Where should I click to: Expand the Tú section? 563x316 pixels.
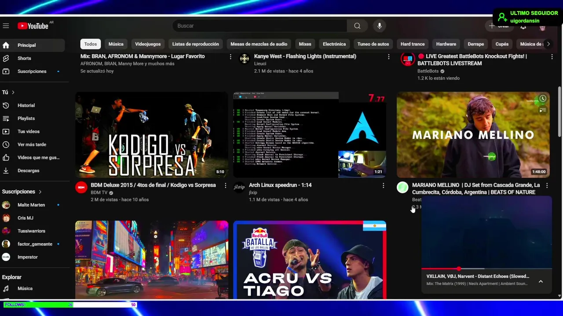tap(8, 92)
